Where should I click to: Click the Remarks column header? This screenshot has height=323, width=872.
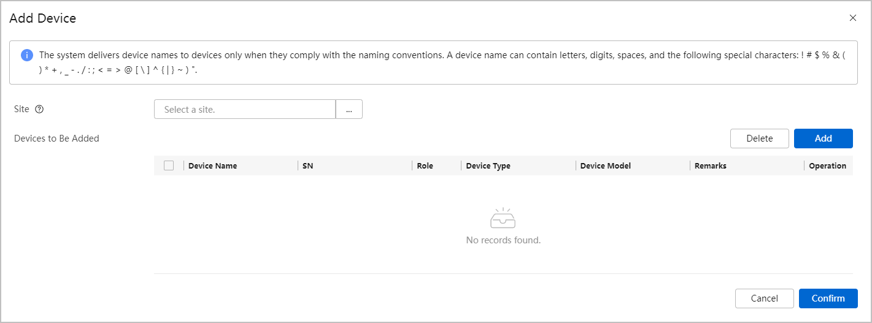711,165
